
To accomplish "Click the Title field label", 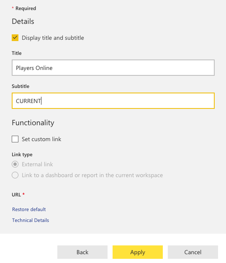I will [17, 53].
